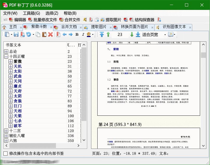This screenshot has height=165, width=210.
Task: Open the 结构探查器 structure explorer
Action: [x=145, y=20]
